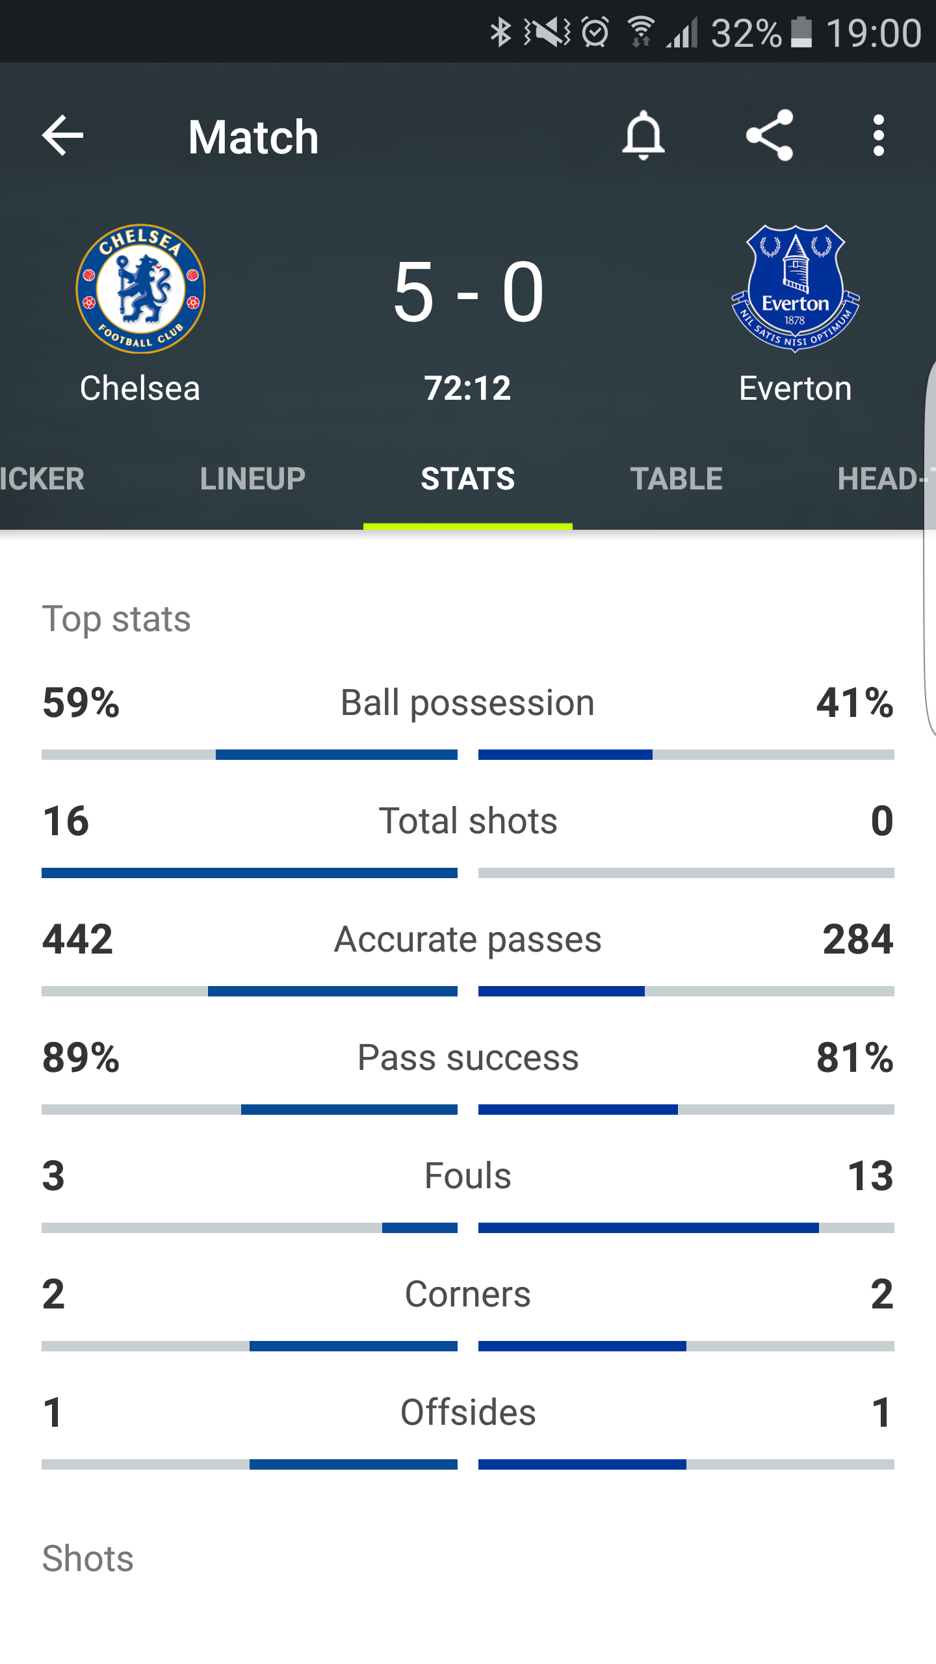Open the partially visible TICKER tab

(42, 479)
